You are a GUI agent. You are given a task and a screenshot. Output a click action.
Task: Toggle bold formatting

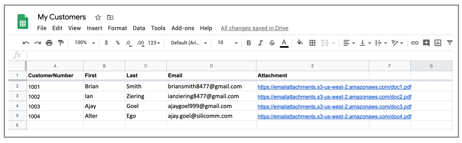coord(249,43)
